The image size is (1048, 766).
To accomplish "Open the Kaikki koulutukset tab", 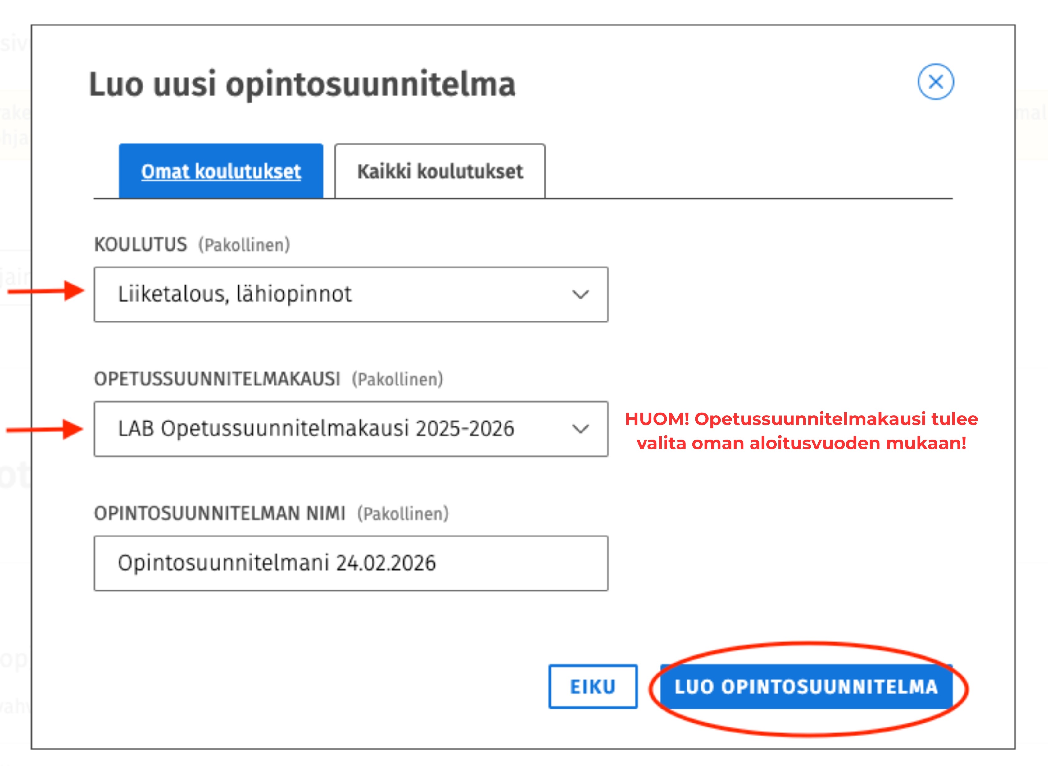I will [x=440, y=171].
